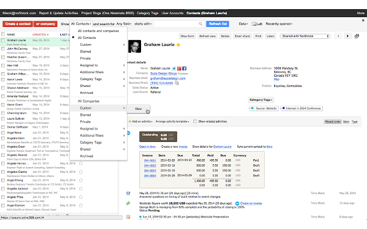Click New in the Custom submenu
The image size is (367, 229).
coord(138,109)
